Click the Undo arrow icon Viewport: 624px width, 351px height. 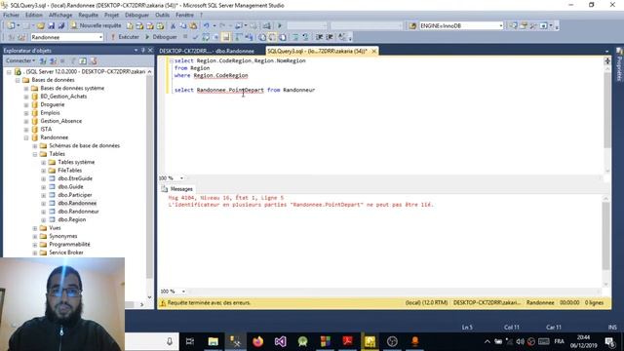point(206,25)
